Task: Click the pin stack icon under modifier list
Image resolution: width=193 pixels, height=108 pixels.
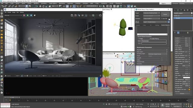Action: [x=175, y=33]
